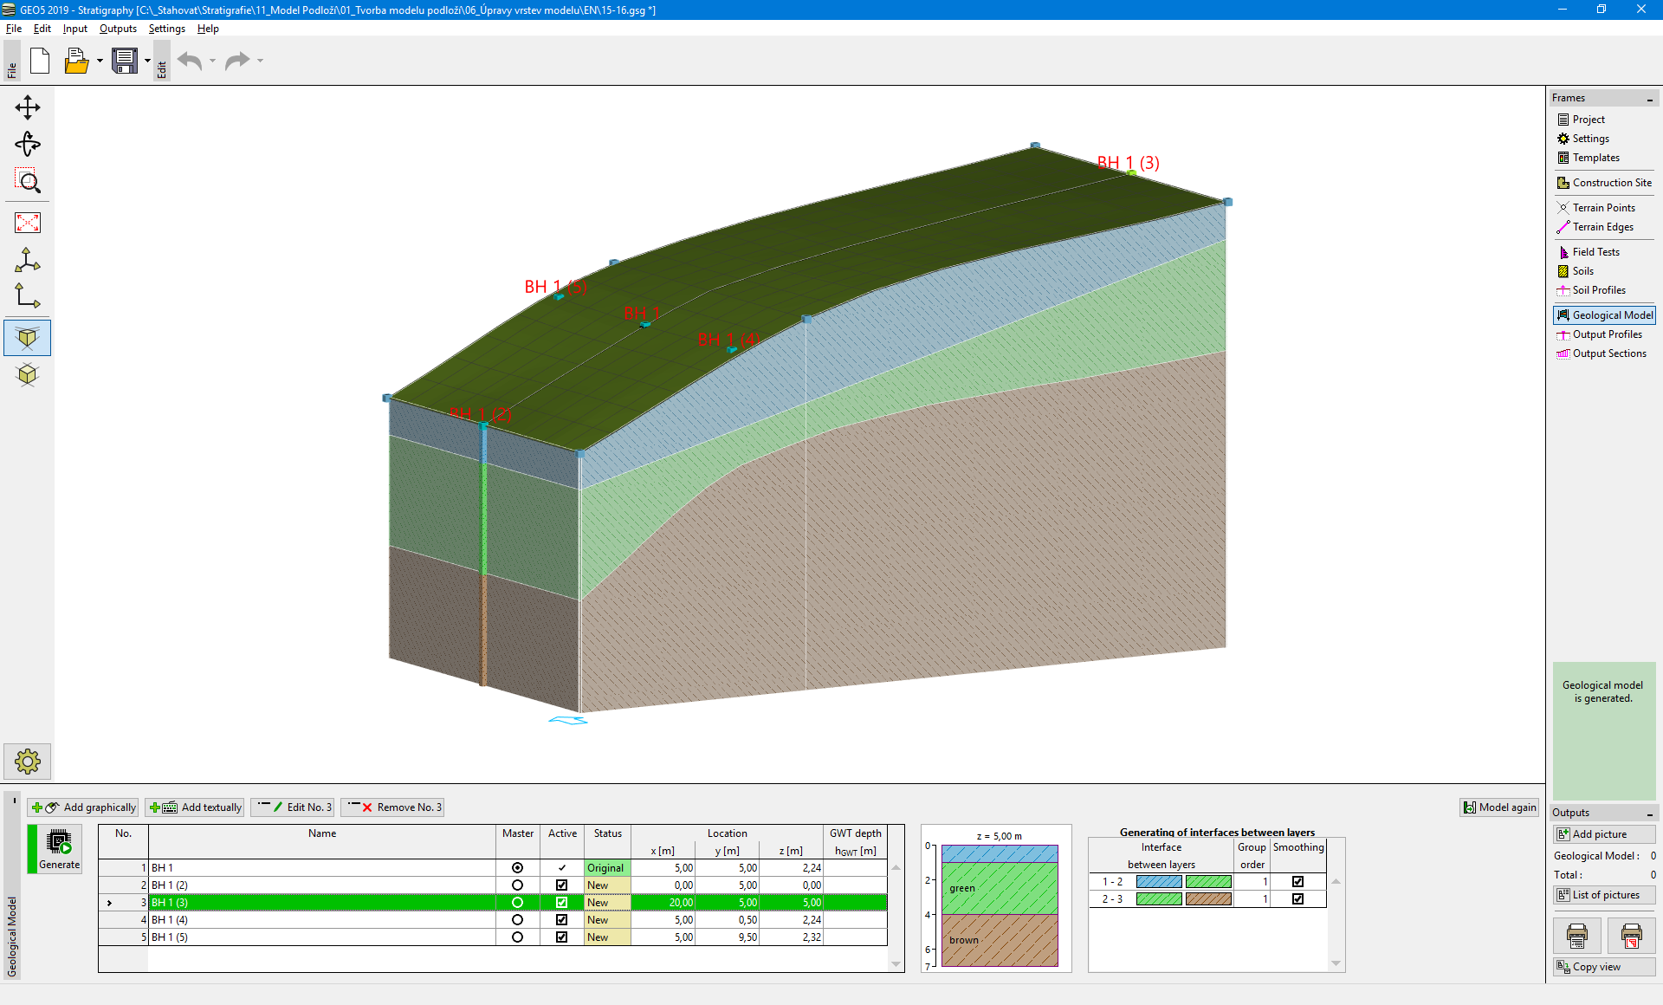This screenshot has height=1005, width=1663.
Task: Click the Add picture output button
Action: click(x=1602, y=834)
